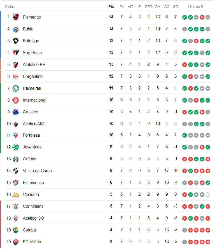Click the São Paulo club crest
The height and width of the screenshot is (249, 214).
pos(16,53)
